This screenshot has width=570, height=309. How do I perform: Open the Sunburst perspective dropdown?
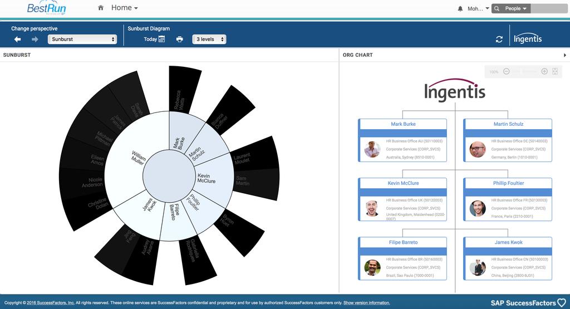coord(82,40)
